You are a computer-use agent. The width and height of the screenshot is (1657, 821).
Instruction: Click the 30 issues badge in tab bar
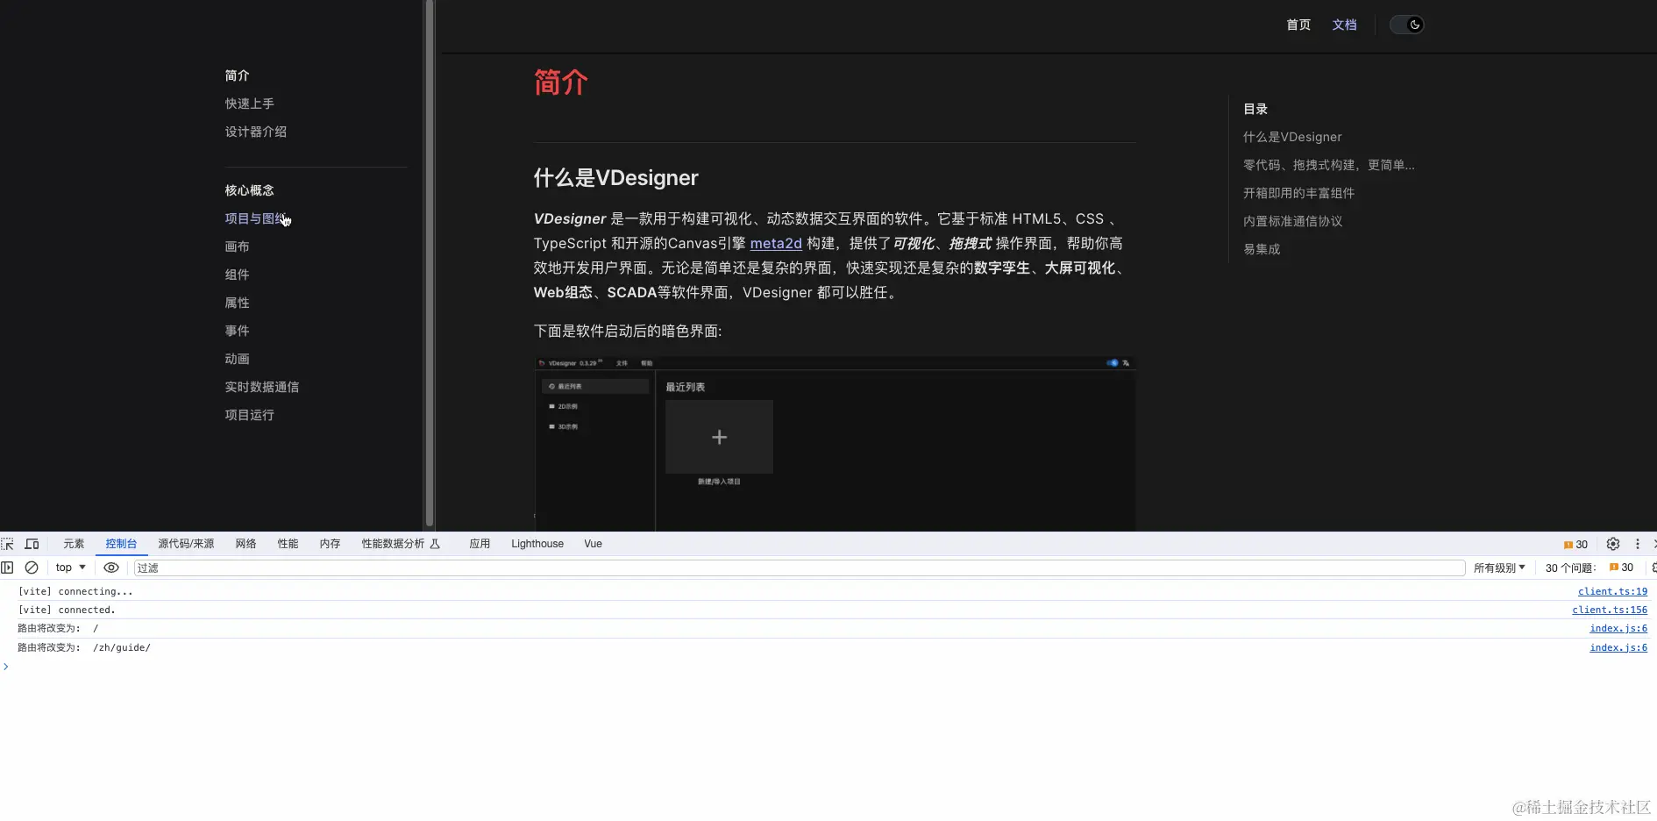tap(1575, 545)
